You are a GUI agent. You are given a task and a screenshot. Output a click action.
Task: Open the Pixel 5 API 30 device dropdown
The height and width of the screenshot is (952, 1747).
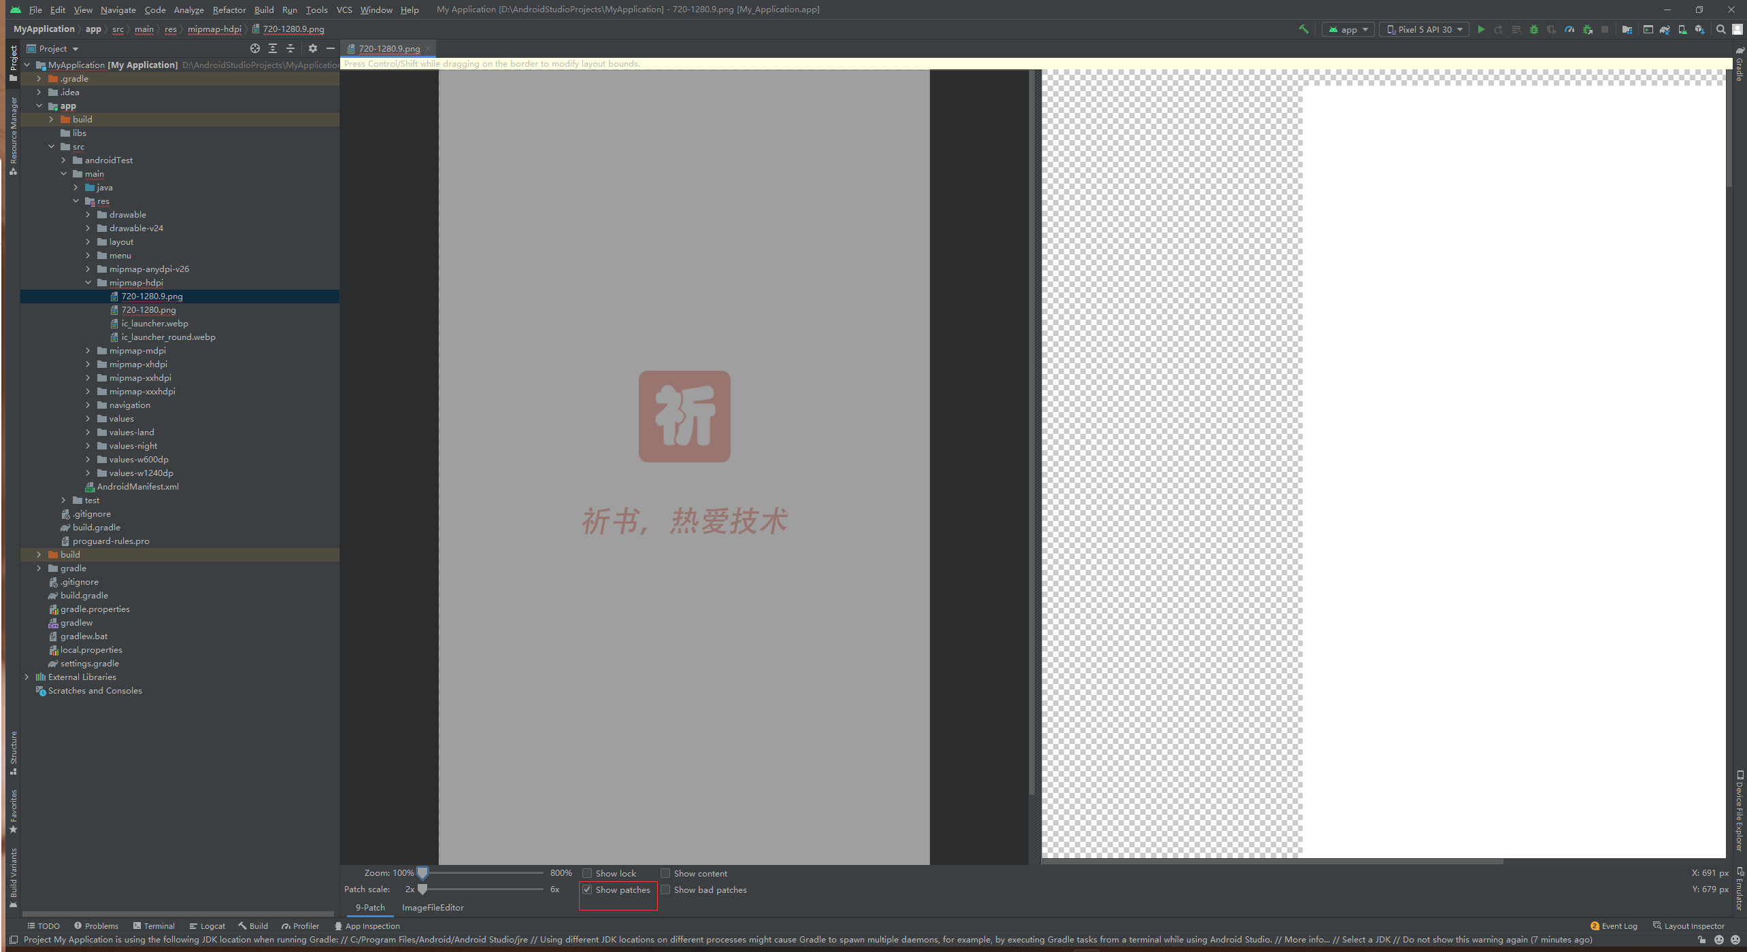pos(1424,29)
